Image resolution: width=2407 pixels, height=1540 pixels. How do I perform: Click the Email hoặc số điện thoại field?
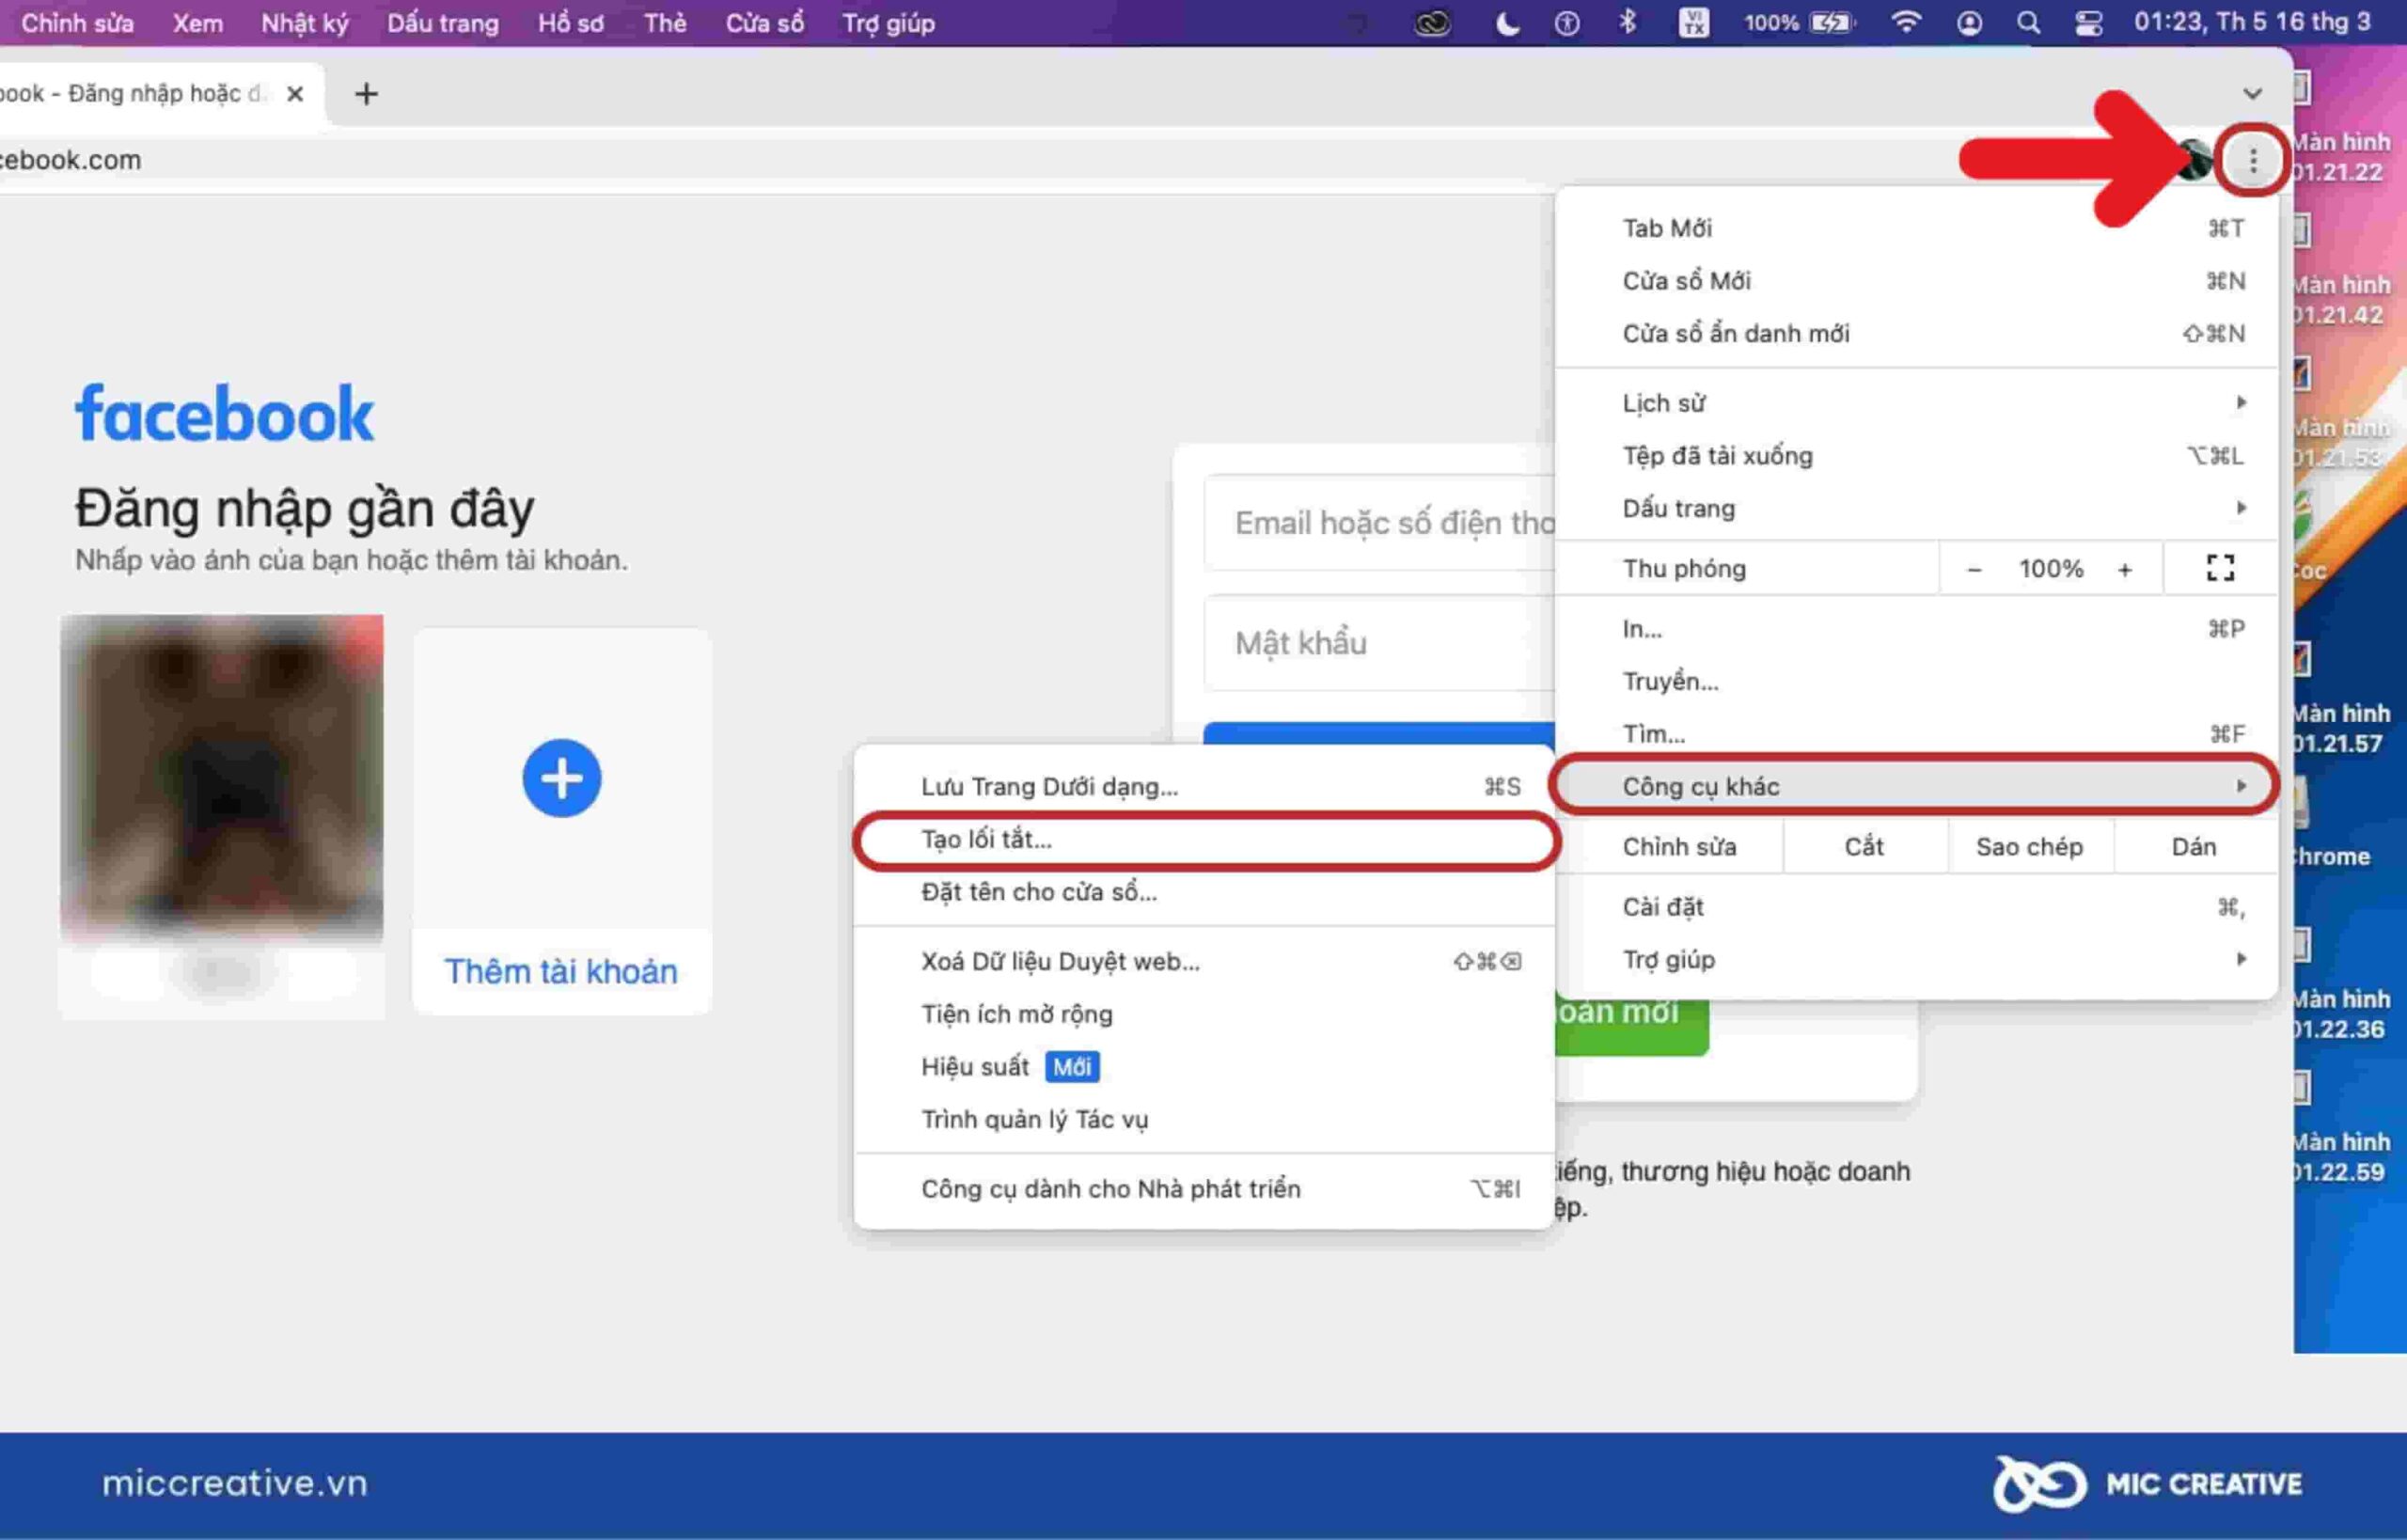[x=1381, y=523]
